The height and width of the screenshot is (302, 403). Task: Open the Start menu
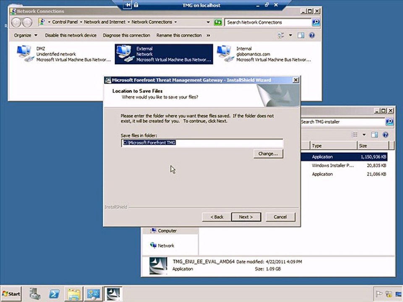[x=11, y=294]
